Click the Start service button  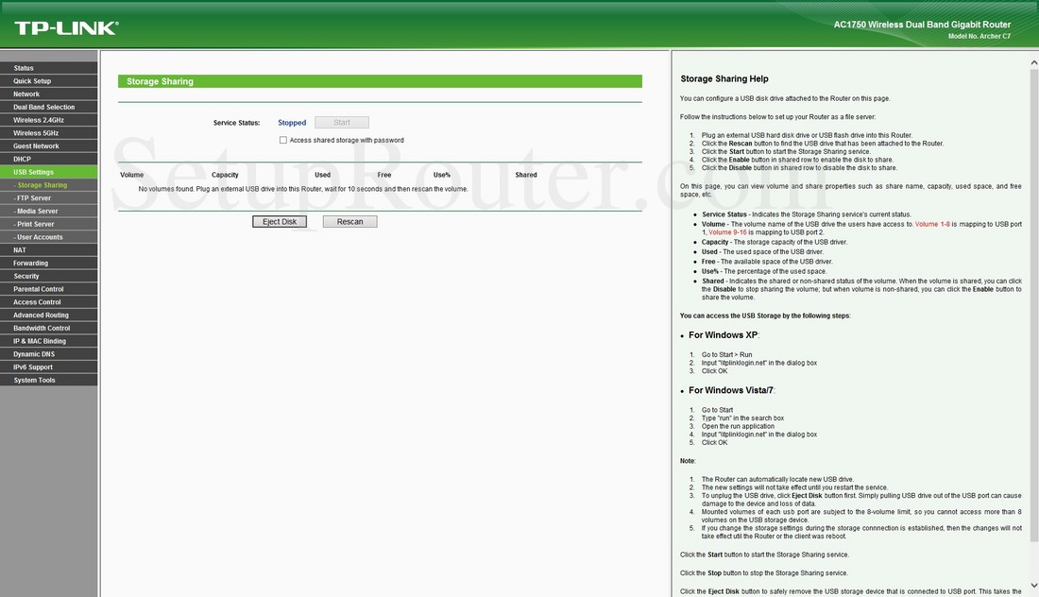pos(342,123)
